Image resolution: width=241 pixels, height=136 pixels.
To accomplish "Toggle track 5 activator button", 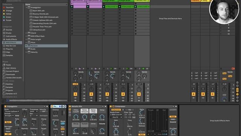I will (139, 94).
